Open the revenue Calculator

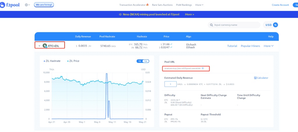coord(261,78)
